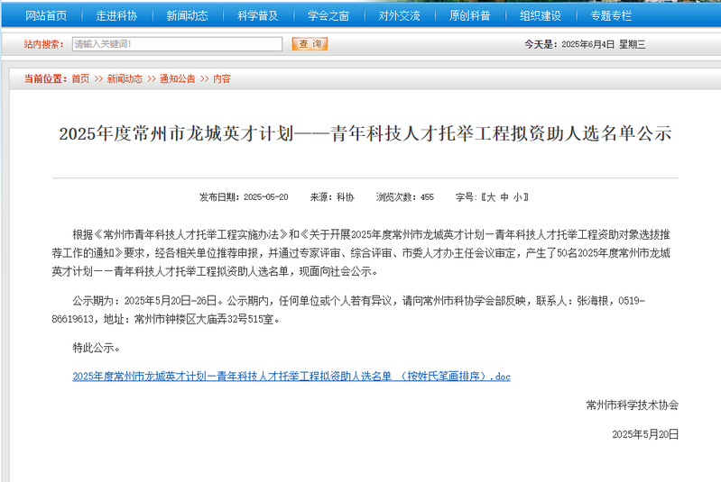This screenshot has height=482, width=721.
Task: Choose 小 (small) font size
Action: pyautogui.click(x=519, y=197)
